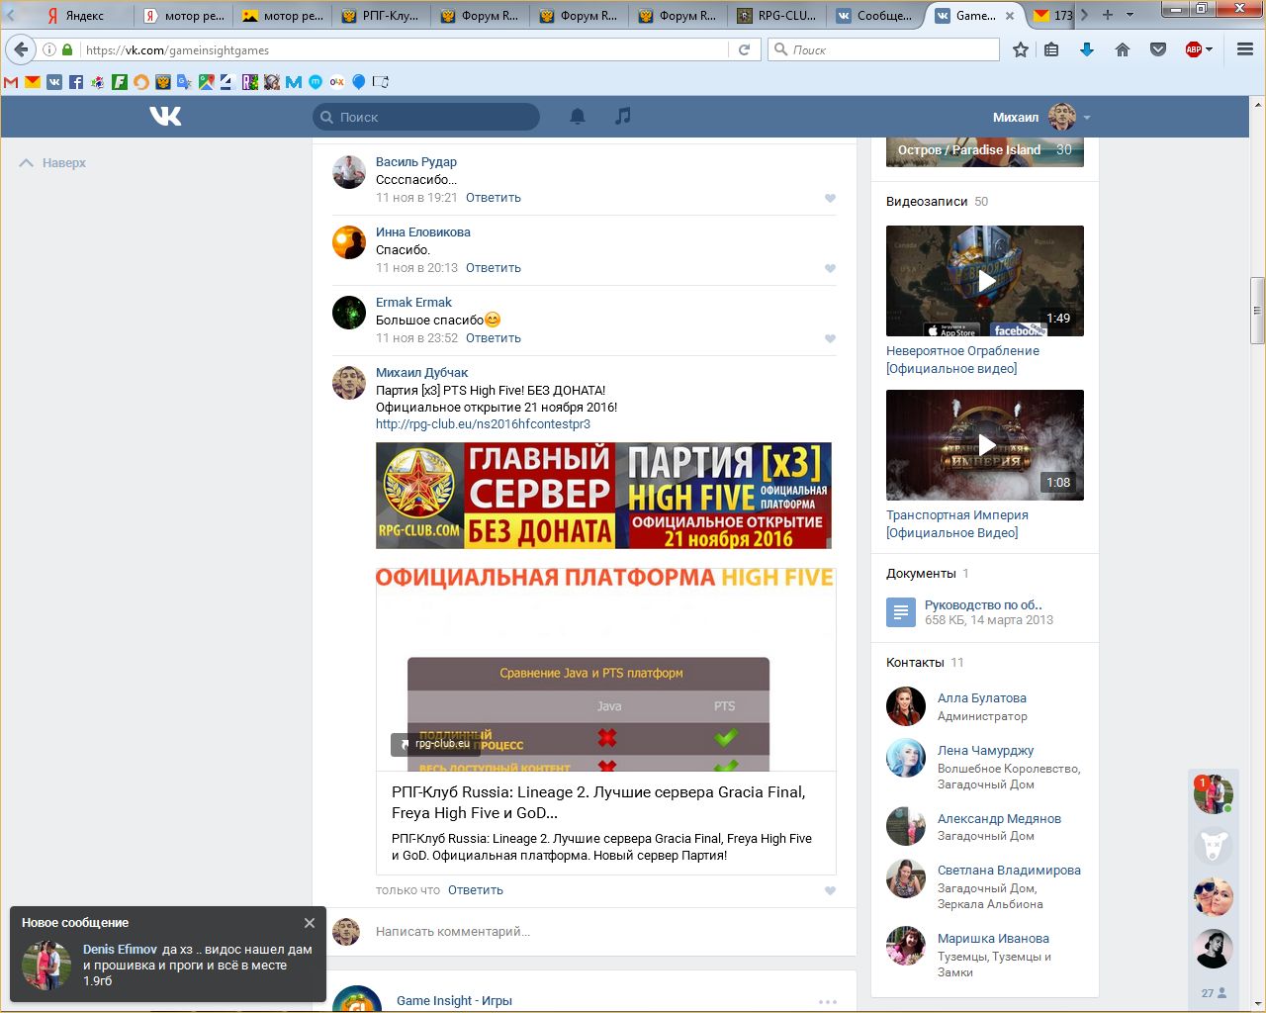Reply to Василь Рудар's comment via Ответить
The width and height of the screenshot is (1266, 1013).
494,198
